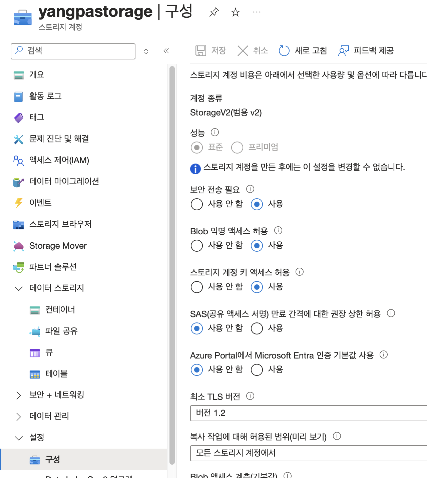Image resolution: width=427 pixels, height=478 pixels.
Task: Click the 저장 save button
Action: pyautogui.click(x=211, y=51)
